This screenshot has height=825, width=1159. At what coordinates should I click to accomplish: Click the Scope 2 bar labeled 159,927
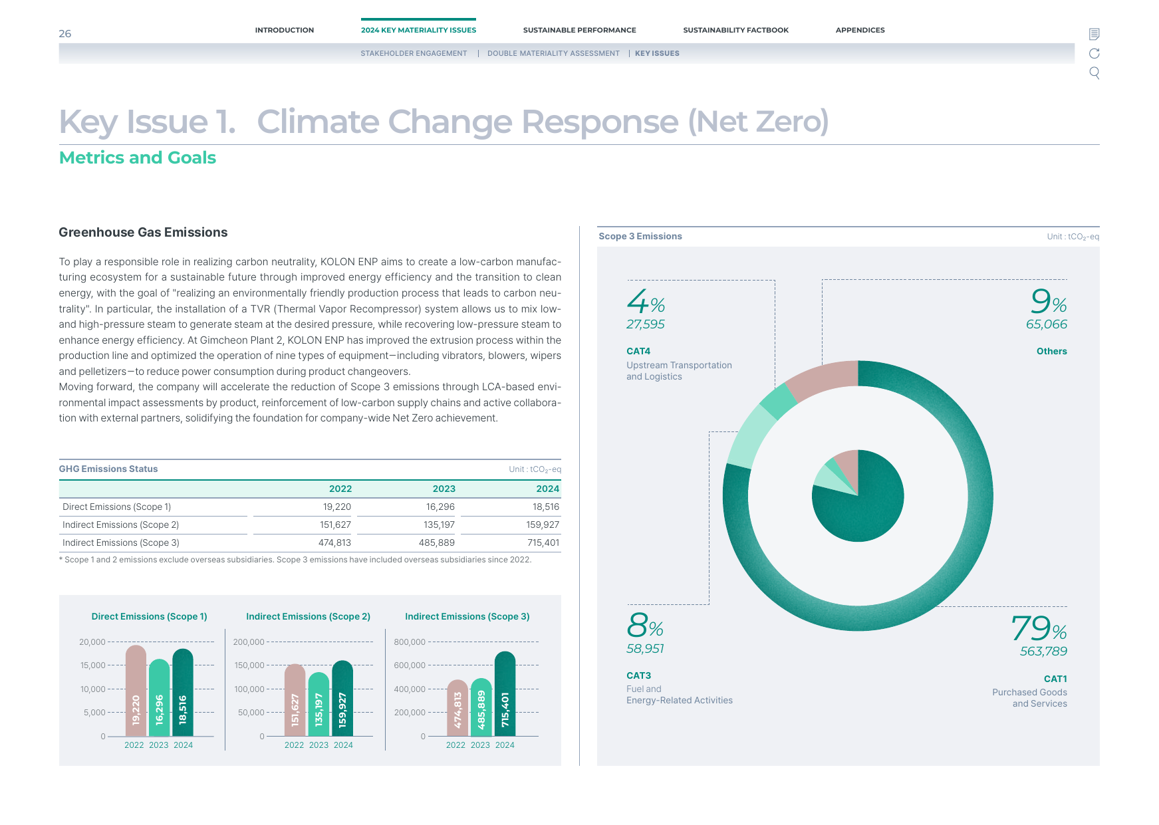click(x=342, y=698)
